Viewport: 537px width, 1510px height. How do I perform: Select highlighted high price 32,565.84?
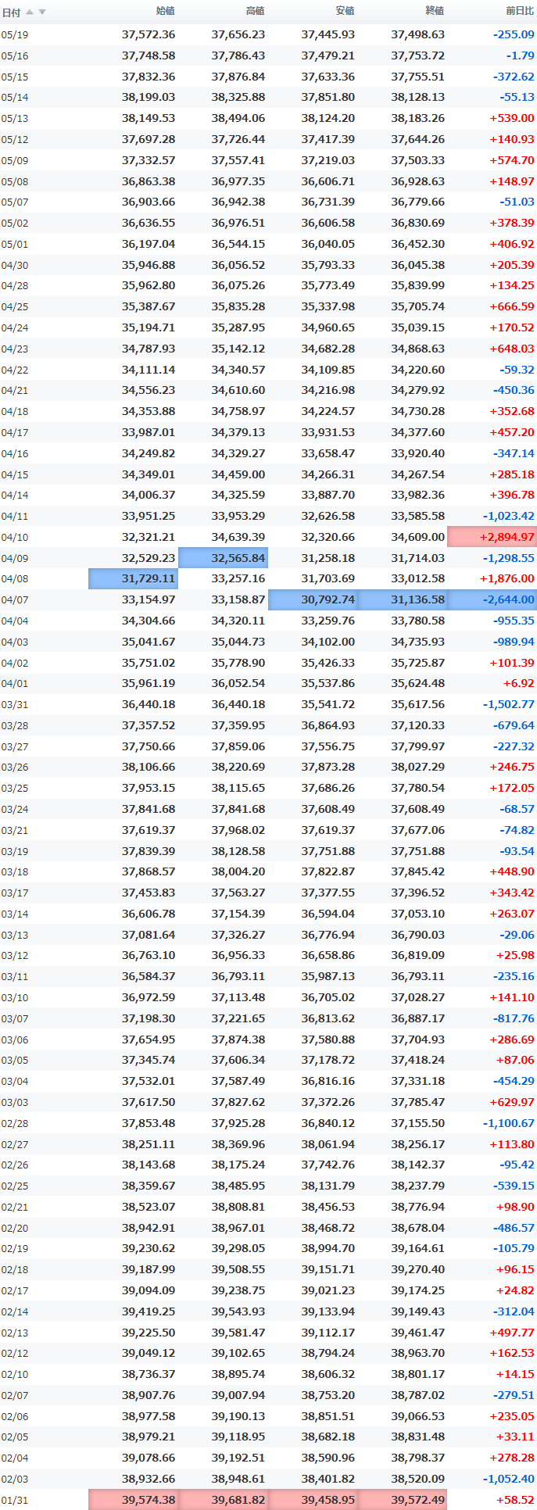tap(224, 558)
